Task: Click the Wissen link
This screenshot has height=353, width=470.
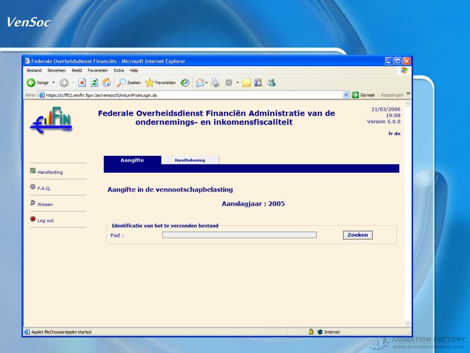Action: [x=45, y=205]
